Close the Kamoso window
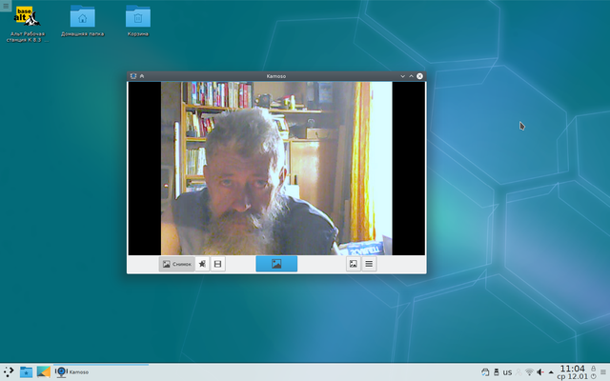 pos(419,76)
